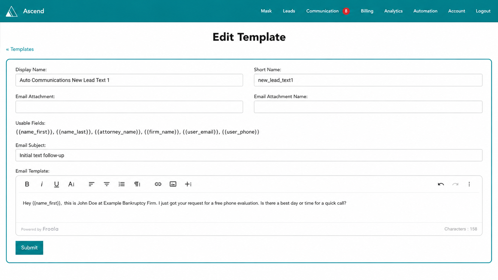Insert a hyperlink in the template

click(x=158, y=184)
